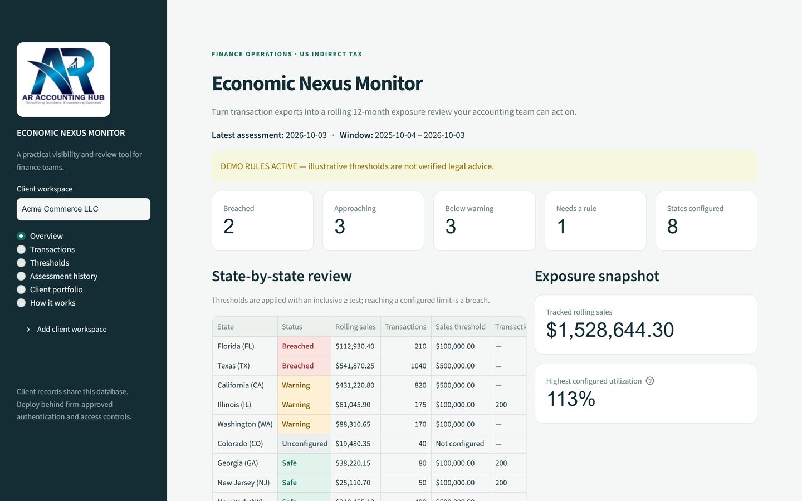Click the Safe status in Georgia row
Viewport: 802px width, 501px height.
[x=304, y=463]
